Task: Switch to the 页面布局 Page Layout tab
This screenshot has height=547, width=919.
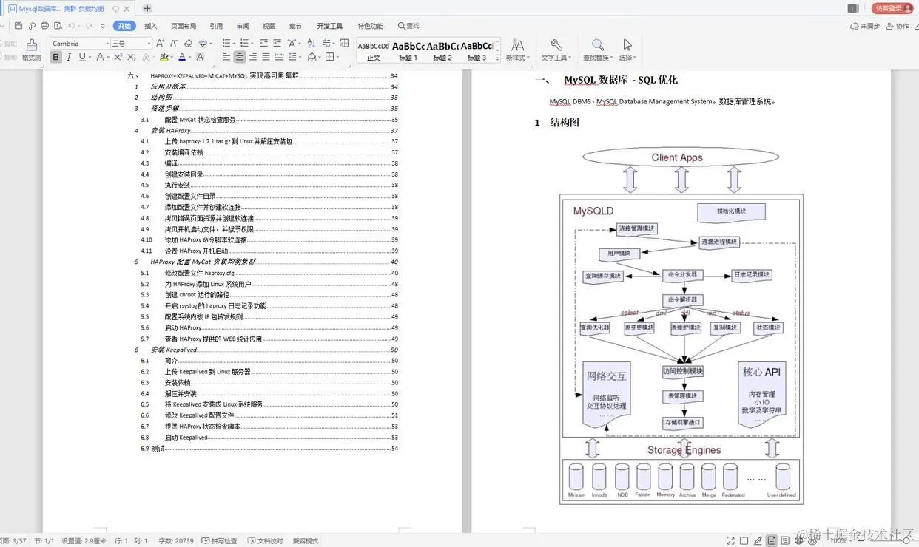Action: [x=184, y=26]
